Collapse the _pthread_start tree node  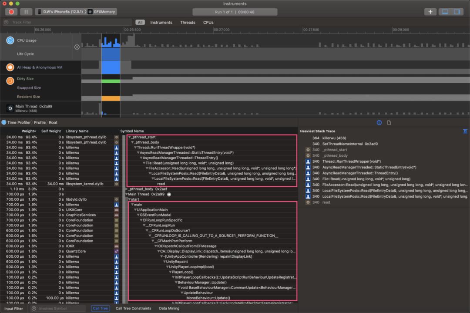click(x=130, y=137)
